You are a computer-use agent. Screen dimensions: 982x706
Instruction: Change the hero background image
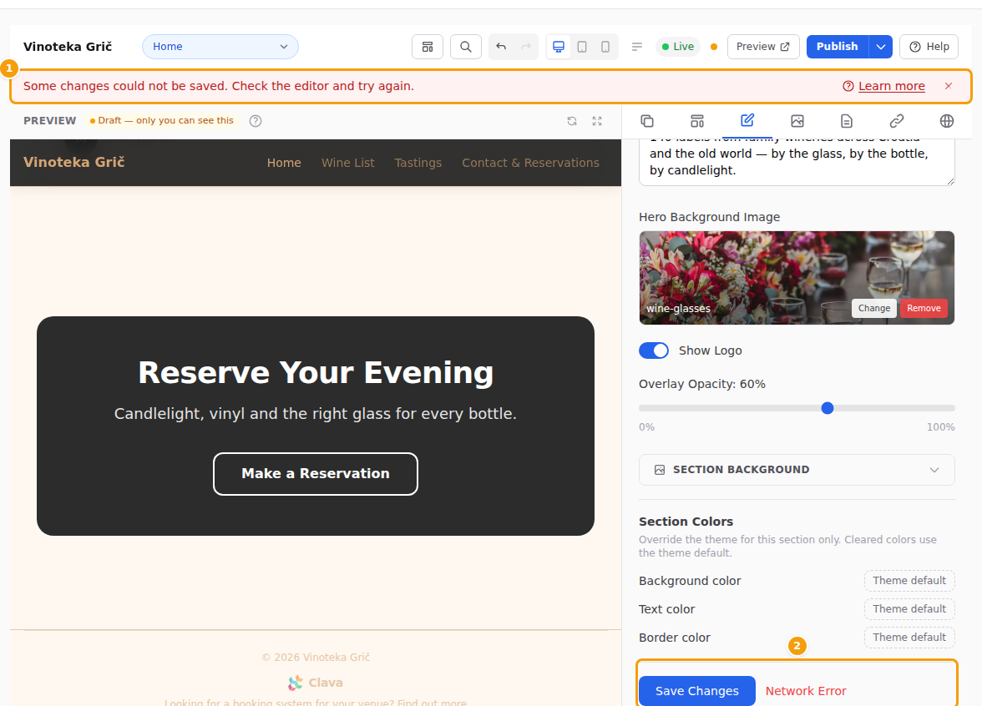874,308
